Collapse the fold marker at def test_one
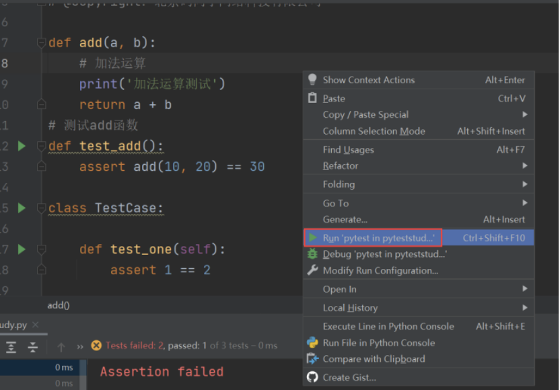 coord(42,249)
